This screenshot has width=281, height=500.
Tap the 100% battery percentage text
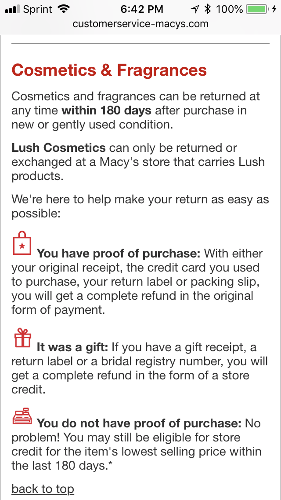point(230,9)
